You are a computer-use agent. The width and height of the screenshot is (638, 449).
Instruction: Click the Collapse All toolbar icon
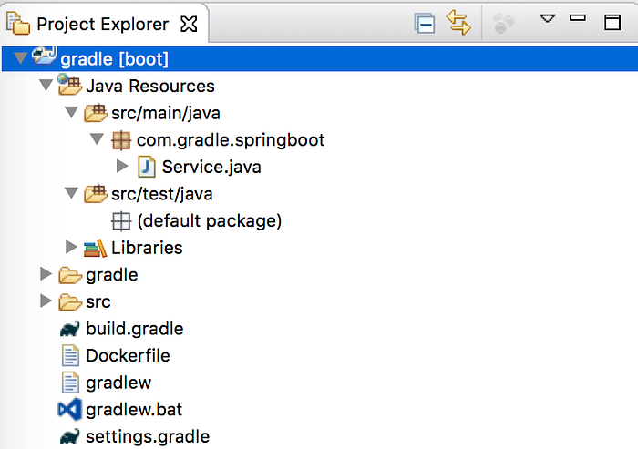(425, 23)
